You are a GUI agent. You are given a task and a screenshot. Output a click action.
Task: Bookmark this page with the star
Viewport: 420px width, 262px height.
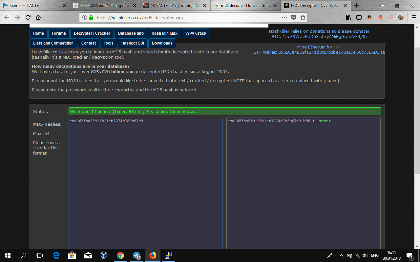click(x=303, y=17)
